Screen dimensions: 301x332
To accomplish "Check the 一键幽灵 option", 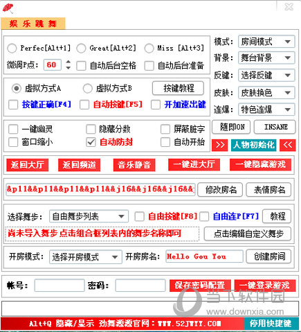I will coord(13,129).
